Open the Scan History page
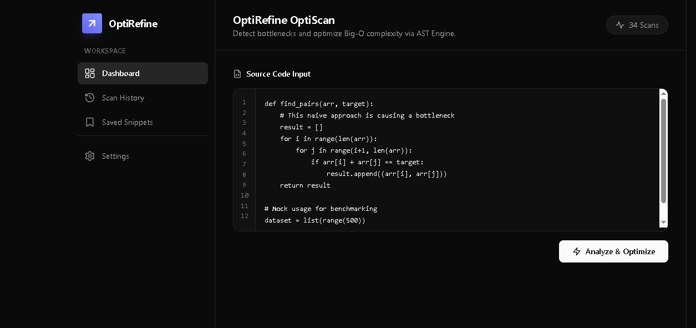Image resolution: width=696 pixels, height=328 pixels. coord(123,98)
